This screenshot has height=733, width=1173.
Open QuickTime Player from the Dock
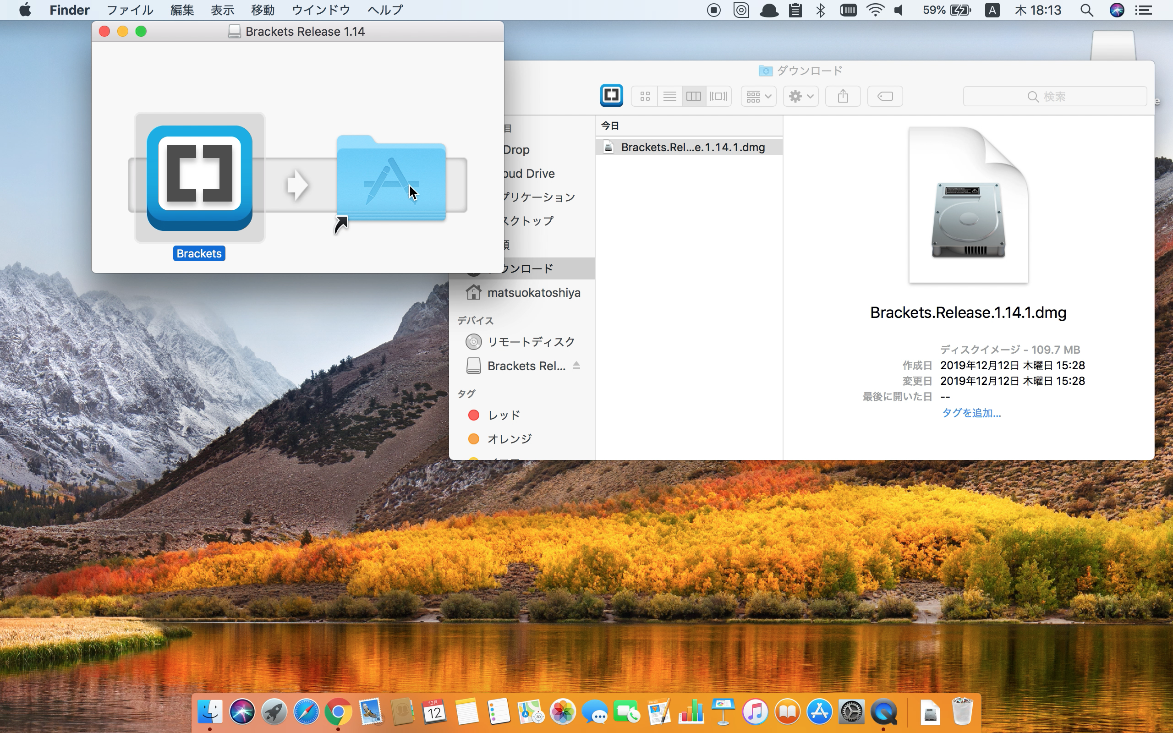[x=883, y=711]
